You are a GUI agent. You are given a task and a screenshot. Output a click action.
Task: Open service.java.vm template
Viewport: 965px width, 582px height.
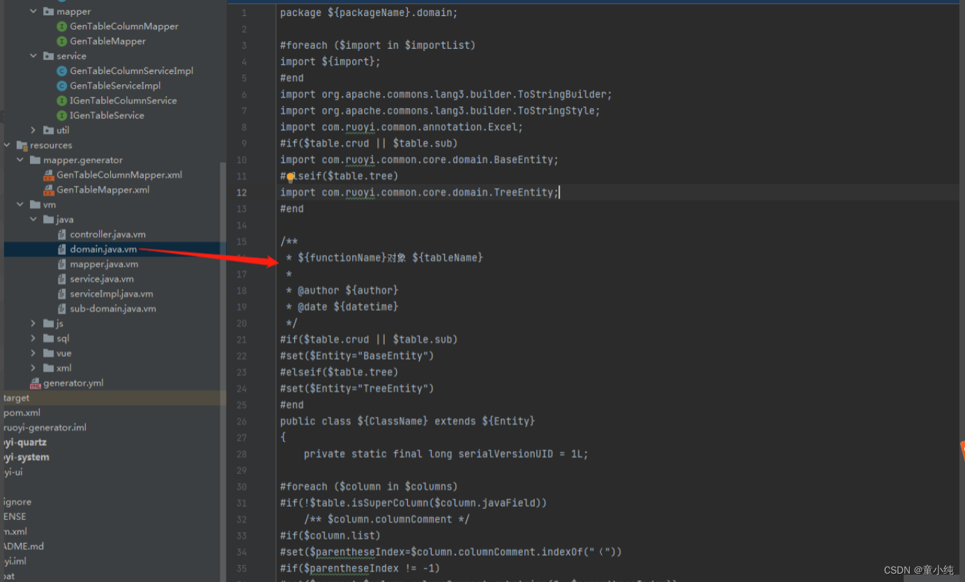[102, 279]
